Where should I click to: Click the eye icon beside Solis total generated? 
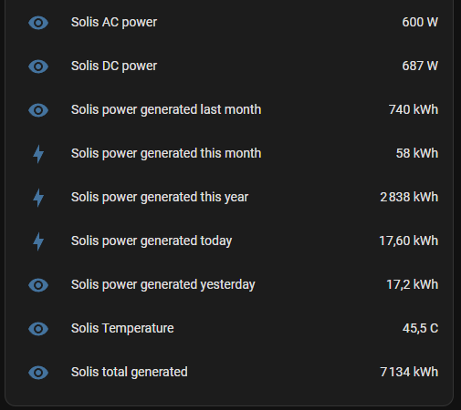(38, 373)
